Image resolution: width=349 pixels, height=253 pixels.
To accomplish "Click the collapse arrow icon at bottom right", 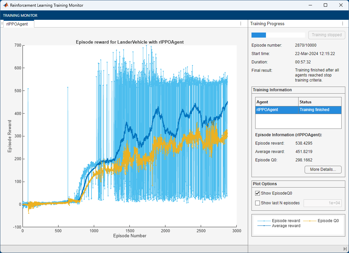I will tap(345, 249).
